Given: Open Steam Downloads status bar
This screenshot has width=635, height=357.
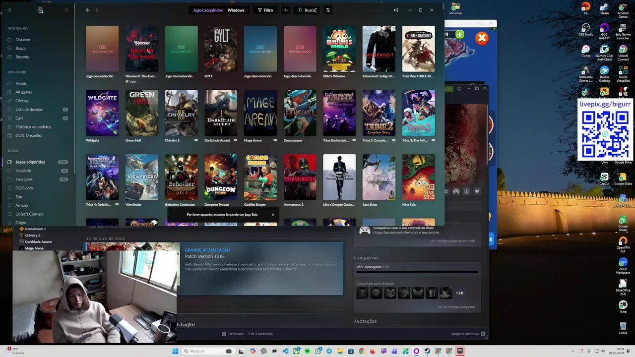Looking at the screenshot, I should pyautogui.click(x=247, y=334).
